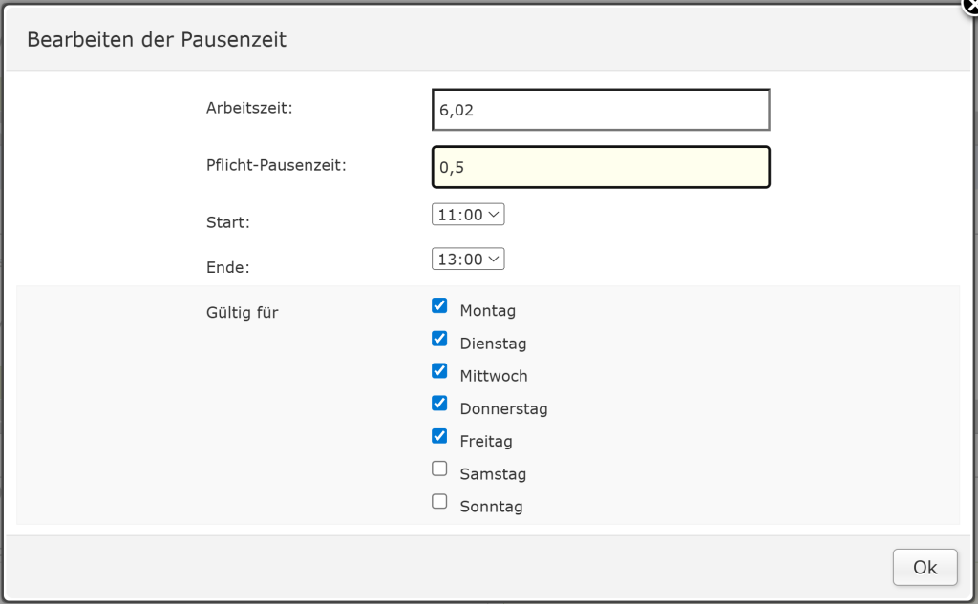The image size is (978, 604).
Task: Click the Ende label text
Action: [227, 267]
